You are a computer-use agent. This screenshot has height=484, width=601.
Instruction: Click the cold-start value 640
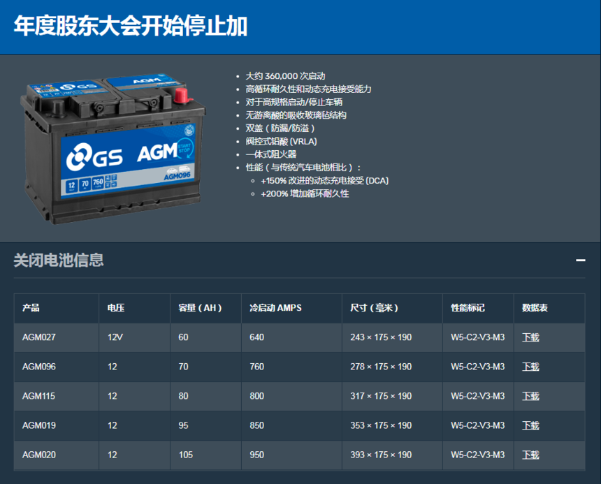(x=256, y=337)
